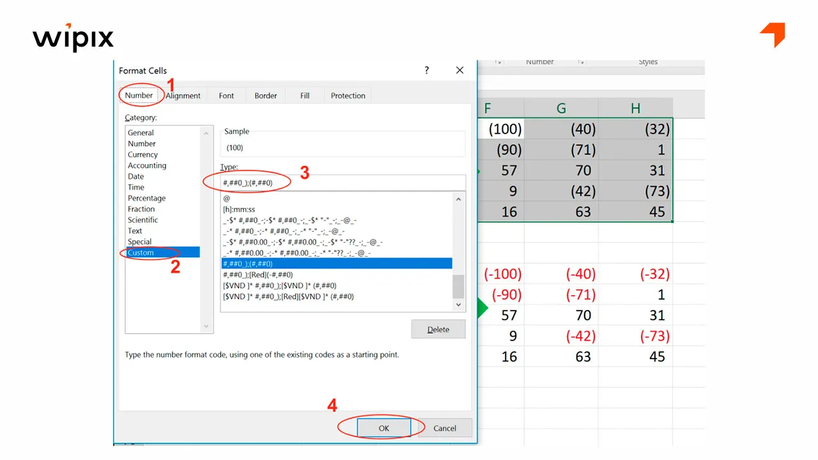This screenshot has width=818, height=460.
Task: Click the dialog Help question mark icon
Action: pyautogui.click(x=426, y=70)
